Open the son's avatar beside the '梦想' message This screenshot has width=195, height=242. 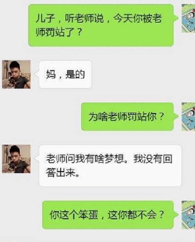coord(16,159)
